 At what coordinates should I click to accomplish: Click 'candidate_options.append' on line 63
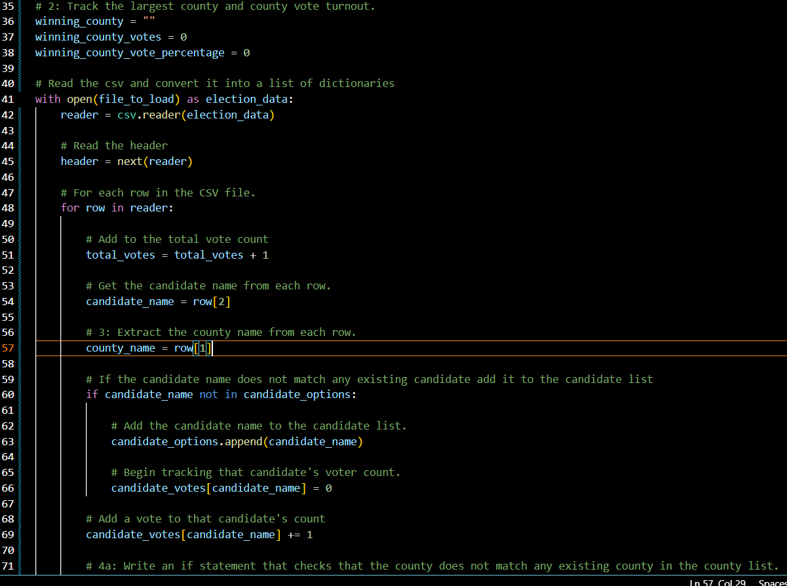[x=188, y=441]
